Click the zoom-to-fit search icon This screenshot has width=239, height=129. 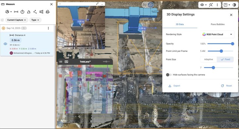coord(211,5)
